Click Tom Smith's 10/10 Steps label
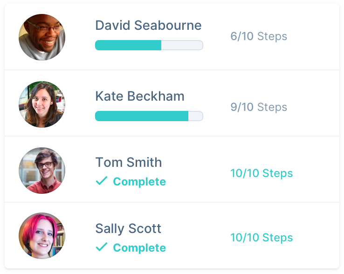 tap(261, 173)
